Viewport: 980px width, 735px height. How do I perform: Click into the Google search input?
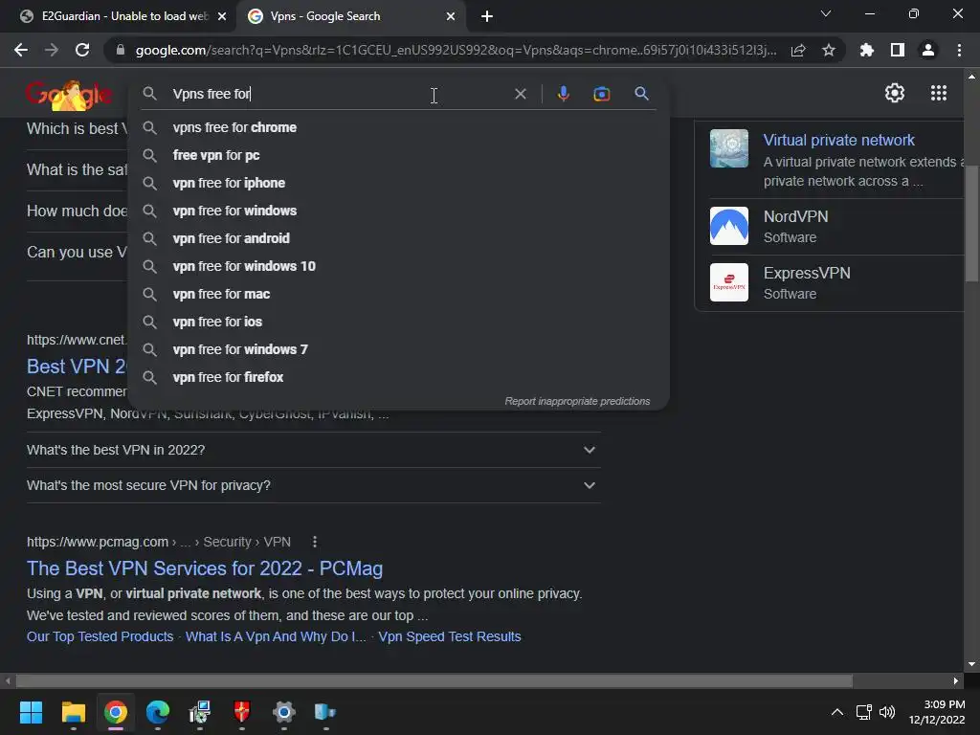click(338, 94)
